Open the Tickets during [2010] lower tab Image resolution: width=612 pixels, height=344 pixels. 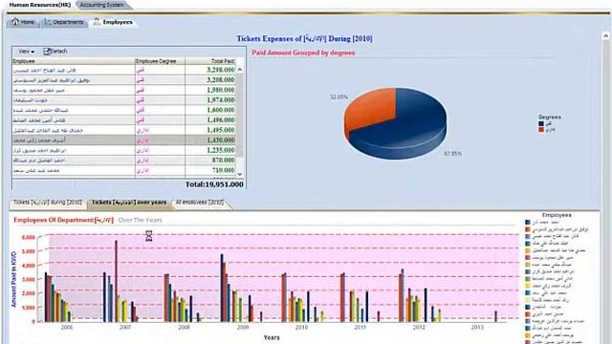point(48,203)
